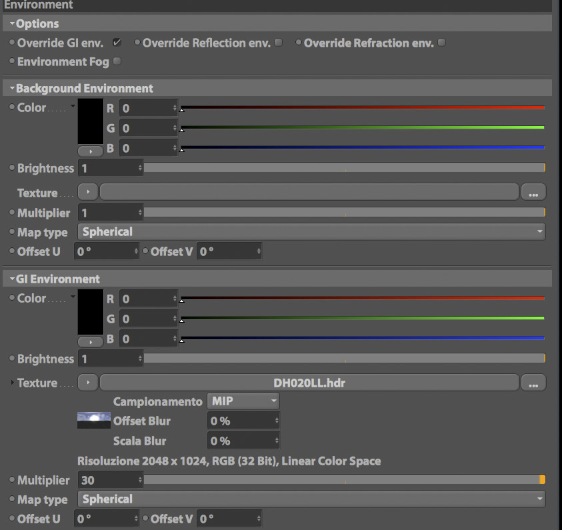
Task: Click the GI Environment green slider
Action: coord(363,318)
